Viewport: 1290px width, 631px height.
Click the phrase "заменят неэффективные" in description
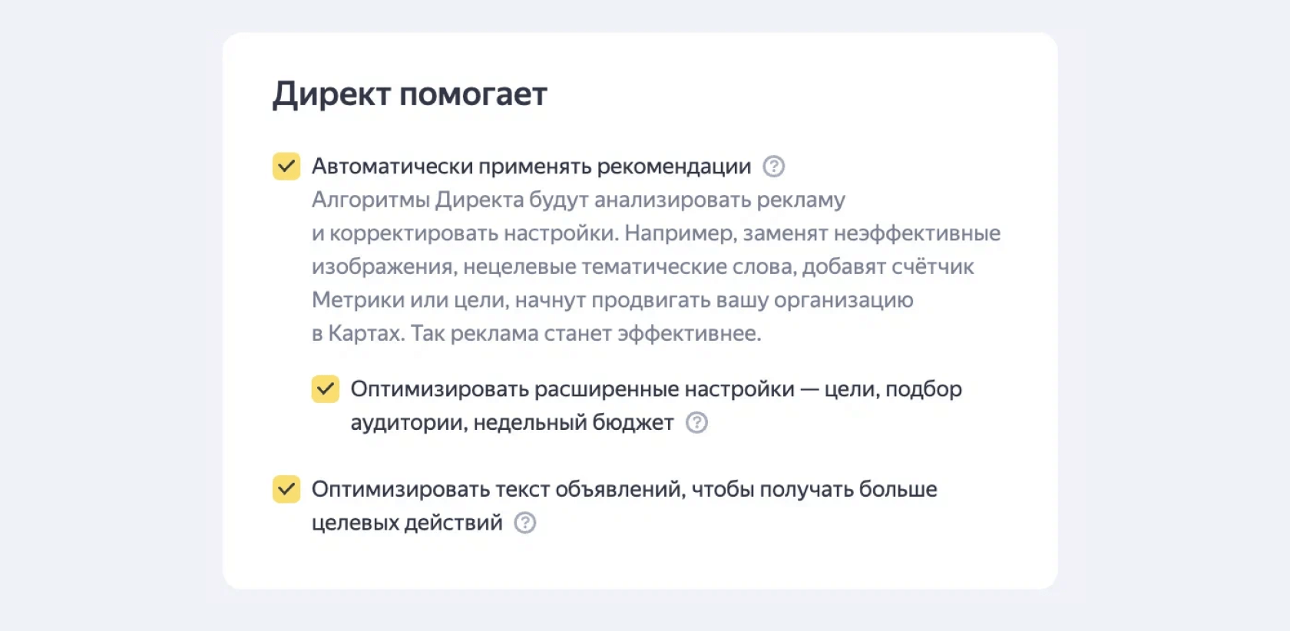(872, 233)
